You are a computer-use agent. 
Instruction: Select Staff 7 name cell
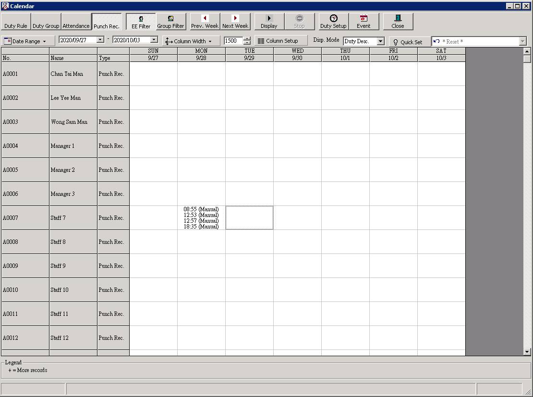click(x=73, y=218)
